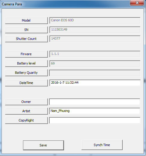Click the DateTime label button
146x156 pixels.
pos(26,83)
